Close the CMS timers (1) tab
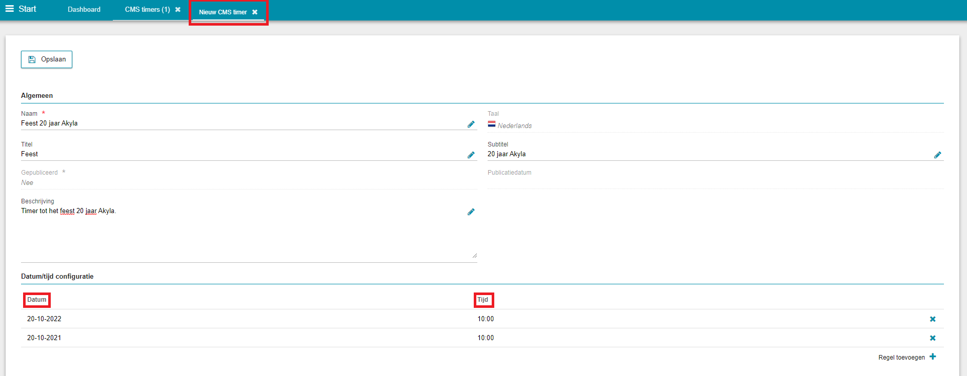Screen dimensions: 967x376 (x=178, y=10)
